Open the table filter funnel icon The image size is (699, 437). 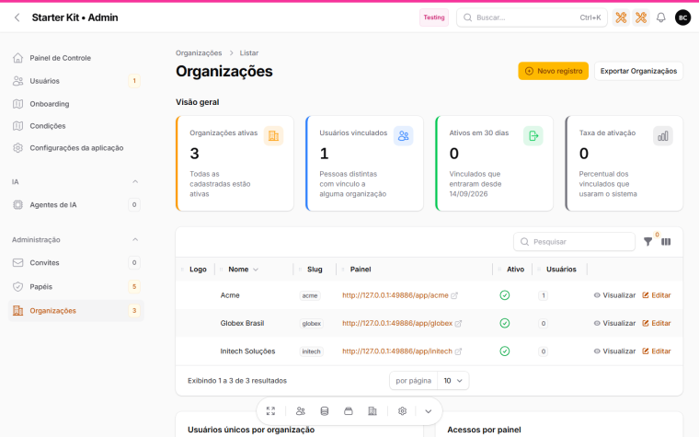[648, 242]
